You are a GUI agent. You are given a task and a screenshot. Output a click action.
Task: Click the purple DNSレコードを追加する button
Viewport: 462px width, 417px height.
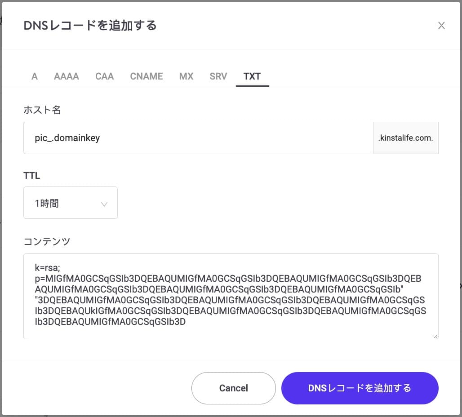pyautogui.click(x=360, y=388)
